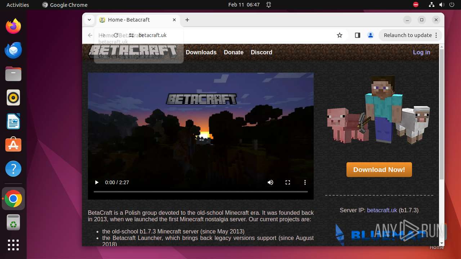Screen dimensions: 461x259
Task: Open video more options menu
Action: pos(305,182)
